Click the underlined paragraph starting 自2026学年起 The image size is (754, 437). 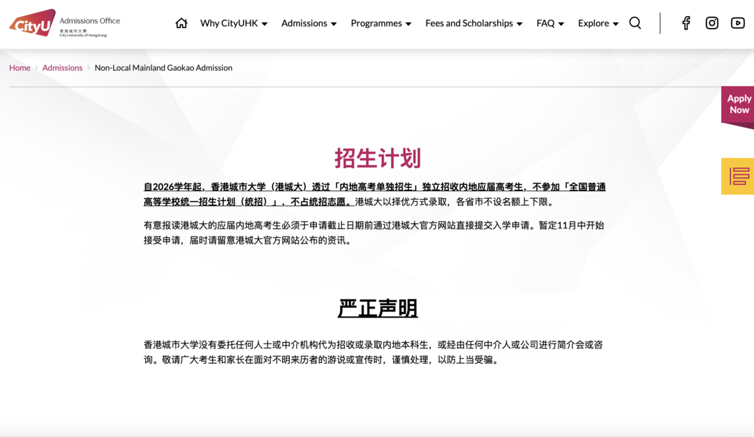click(375, 194)
